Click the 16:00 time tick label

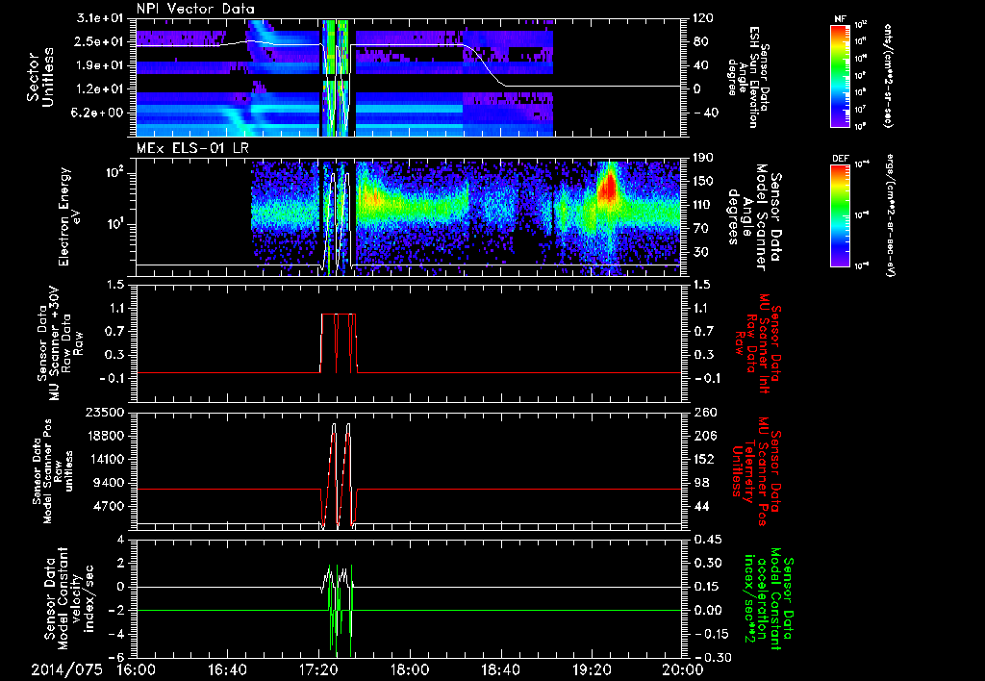(137, 669)
